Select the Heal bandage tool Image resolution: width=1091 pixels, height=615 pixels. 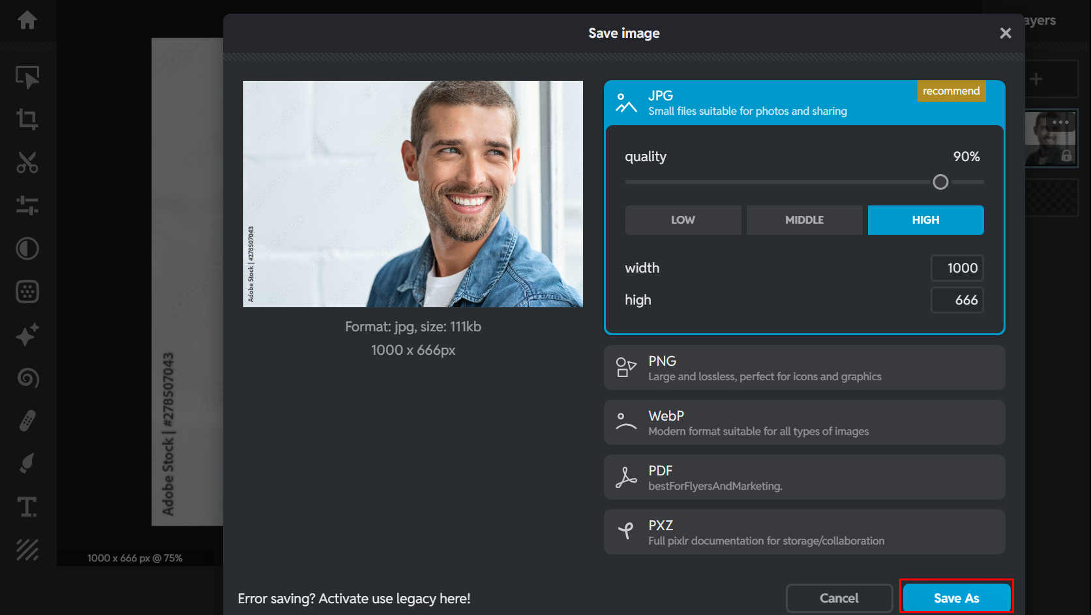pos(27,421)
